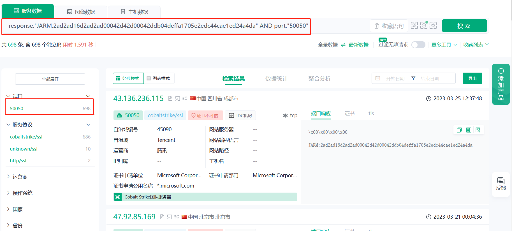Switch to 列表模式 list view
Image resolution: width=512 pixels, height=231 pixels.
point(159,78)
